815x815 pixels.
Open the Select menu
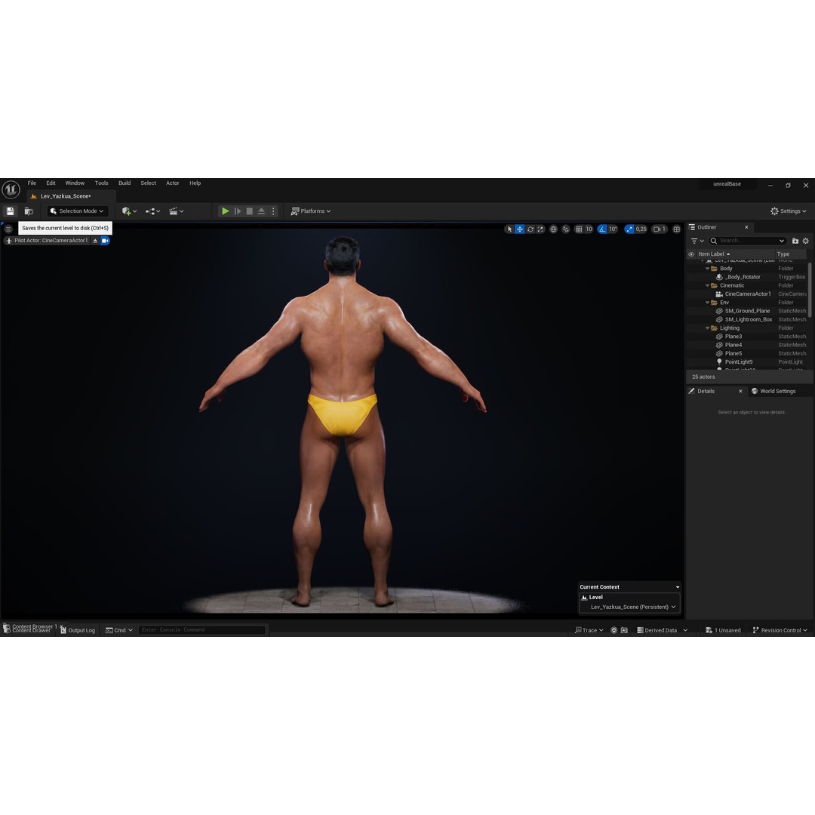[x=148, y=183]
